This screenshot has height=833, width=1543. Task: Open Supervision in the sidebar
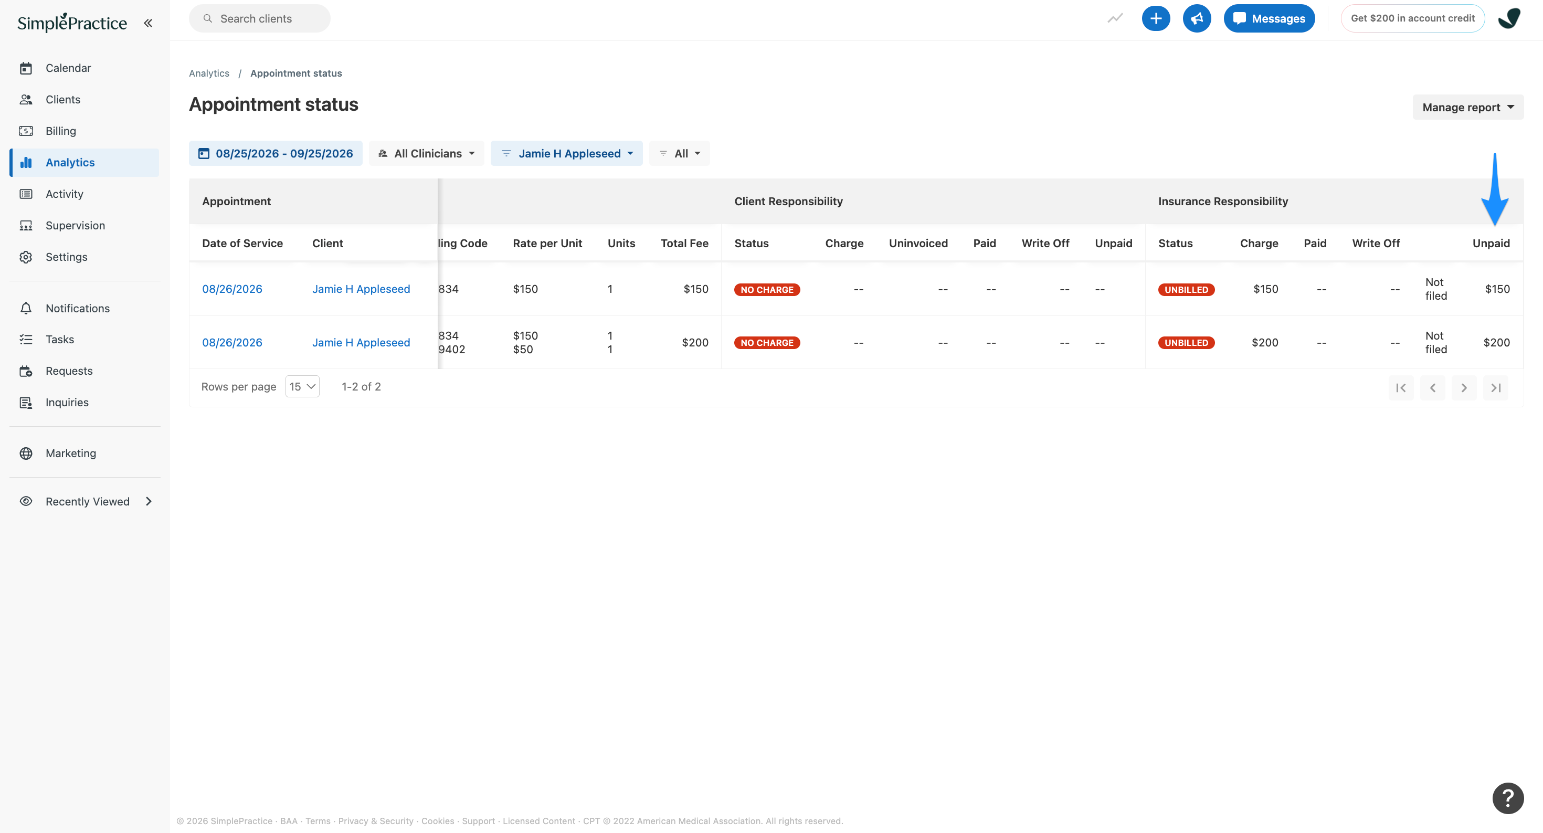[84, 226]
